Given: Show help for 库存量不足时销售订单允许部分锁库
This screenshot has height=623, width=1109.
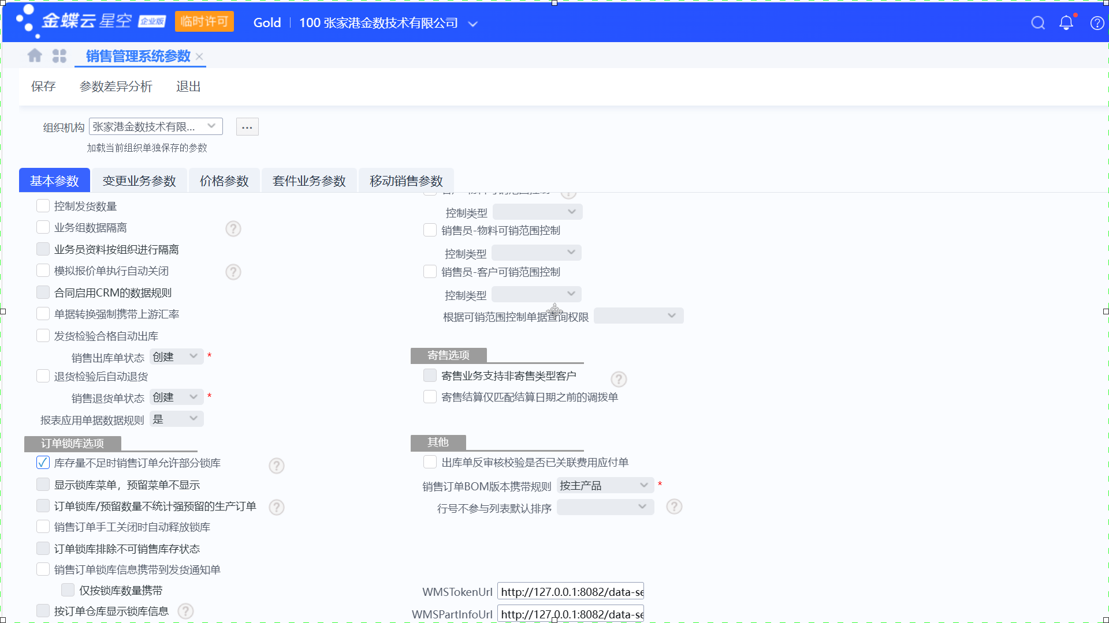Looking at the screenshot, I should (277, 466).
